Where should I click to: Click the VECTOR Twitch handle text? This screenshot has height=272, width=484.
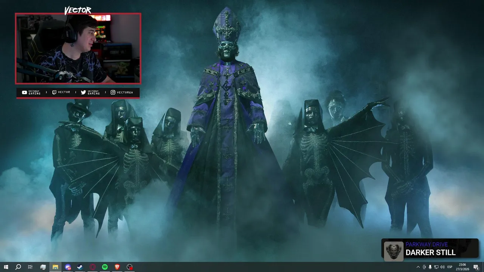click(64, 92)
